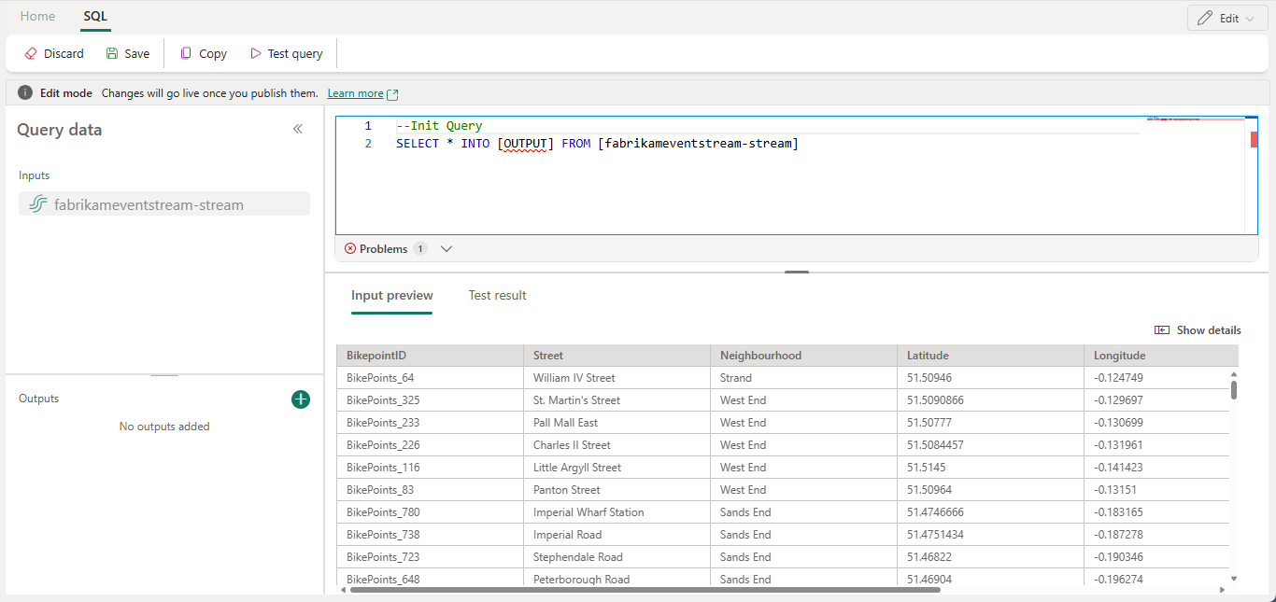Click the Save disk icon
The width and height of the screenshot is (1276, 602).
pos(112,54)
